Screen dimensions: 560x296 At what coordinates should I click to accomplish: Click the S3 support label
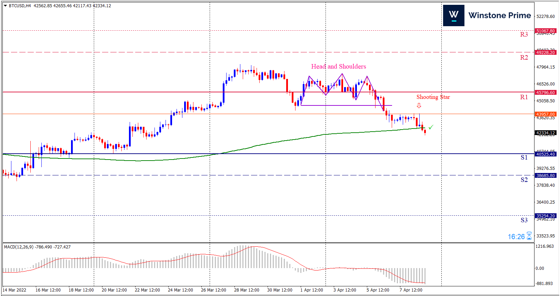(x=524, y=220)
